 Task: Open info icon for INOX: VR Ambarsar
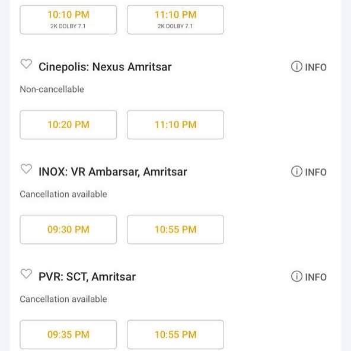tap(309, 172)
